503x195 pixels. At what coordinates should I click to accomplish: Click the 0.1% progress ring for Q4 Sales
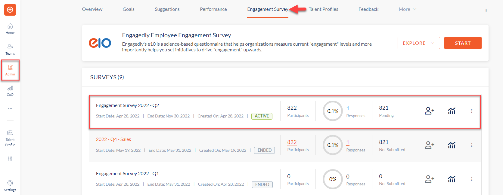333,145
